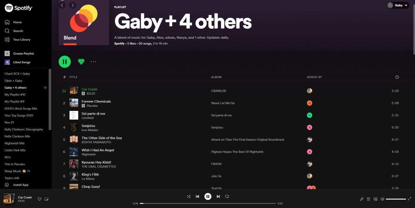This screenshot has width=415, height=208.
Task: Click the Senjutsu track album thumbnail
Action: [74, 127]
